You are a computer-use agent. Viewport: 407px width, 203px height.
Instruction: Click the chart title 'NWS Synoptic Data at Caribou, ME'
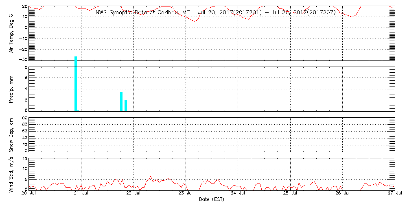point(142,13)
